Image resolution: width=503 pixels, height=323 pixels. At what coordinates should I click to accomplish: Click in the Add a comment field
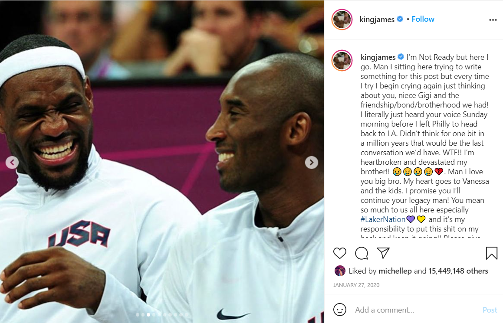[416, 310]
